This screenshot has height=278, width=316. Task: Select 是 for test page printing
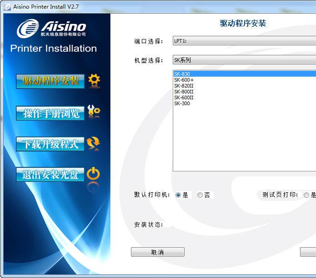(x=306, y=195)
